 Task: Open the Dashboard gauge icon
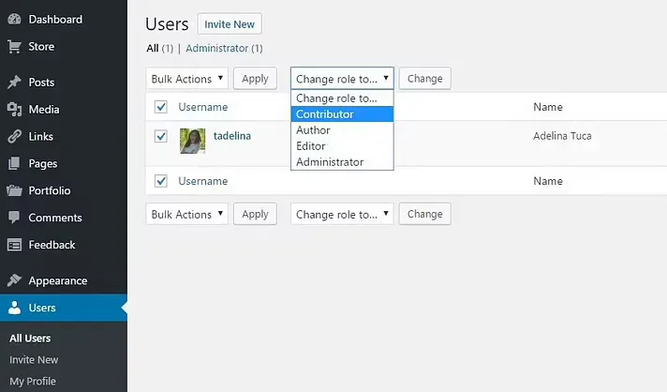[14, 19]
